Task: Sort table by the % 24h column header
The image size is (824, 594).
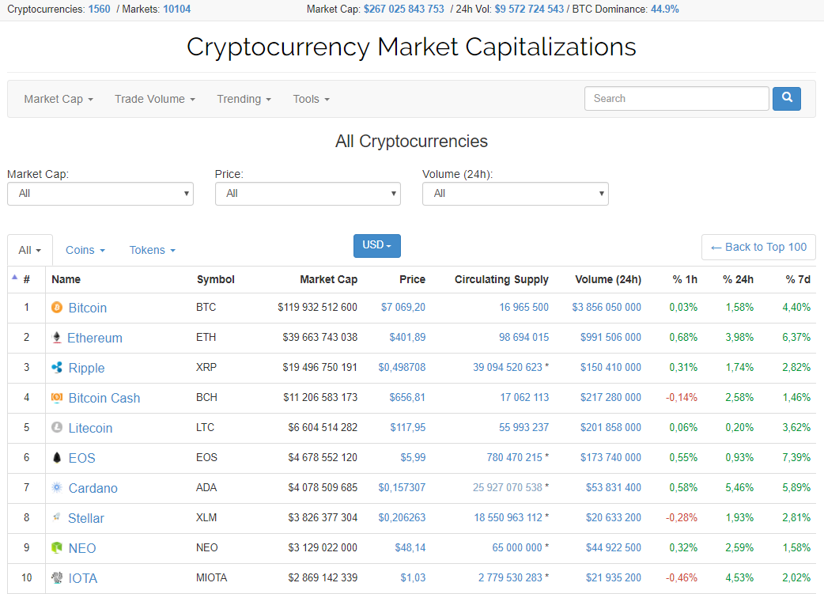Action: [738, 279]
